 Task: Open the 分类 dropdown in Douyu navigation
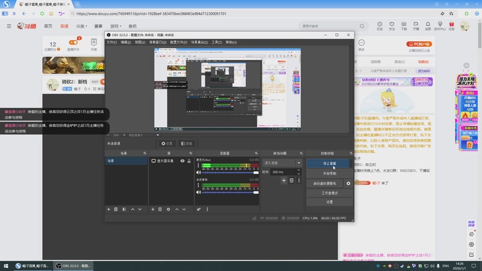(81, 26)
